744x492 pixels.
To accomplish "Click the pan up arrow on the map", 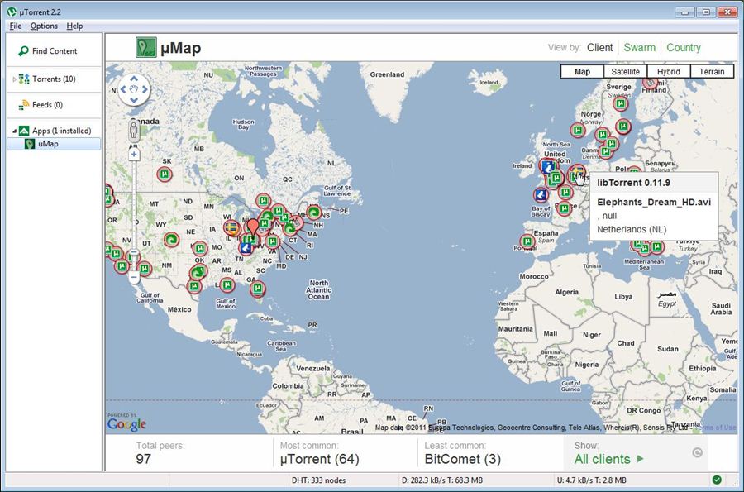I will point(134,79).
